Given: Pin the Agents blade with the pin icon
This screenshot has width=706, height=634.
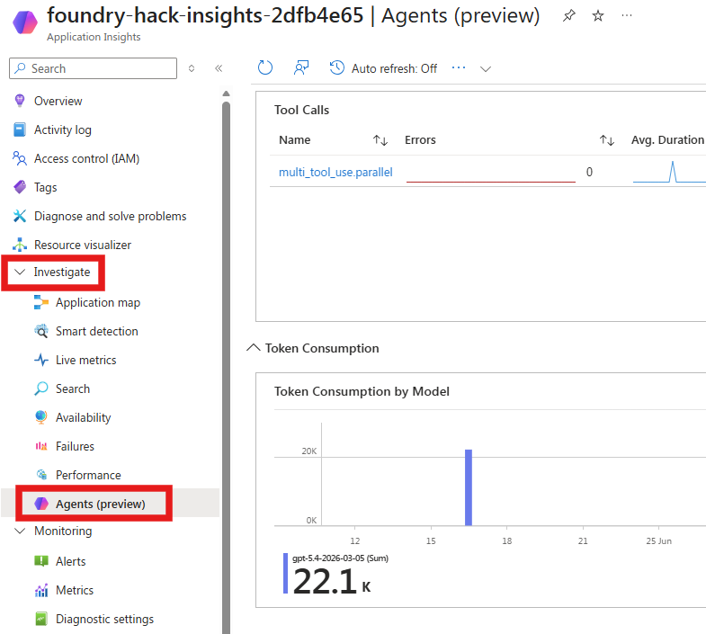Looking at the screenshot, I should pos(569,16).
